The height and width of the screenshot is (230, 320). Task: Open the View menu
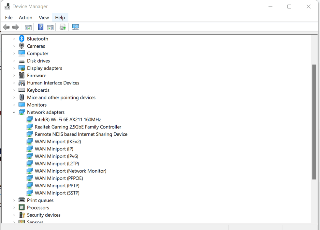[44, 18]
